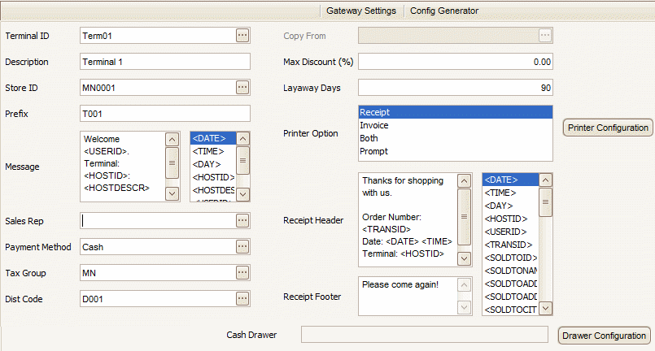Click the Drawer Configuration button
This screenshot has width=655, height=351.
pyautogui.click(x=605, y=336)
